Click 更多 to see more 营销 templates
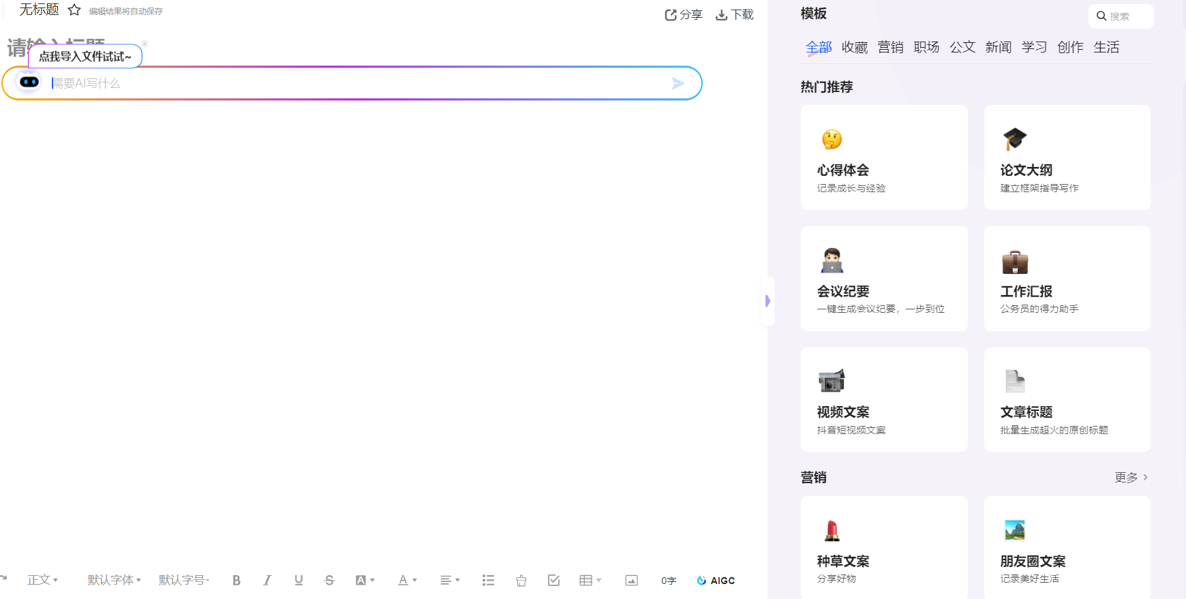The height and width of the screenshot is (599, 1186). coord(1131,478)
